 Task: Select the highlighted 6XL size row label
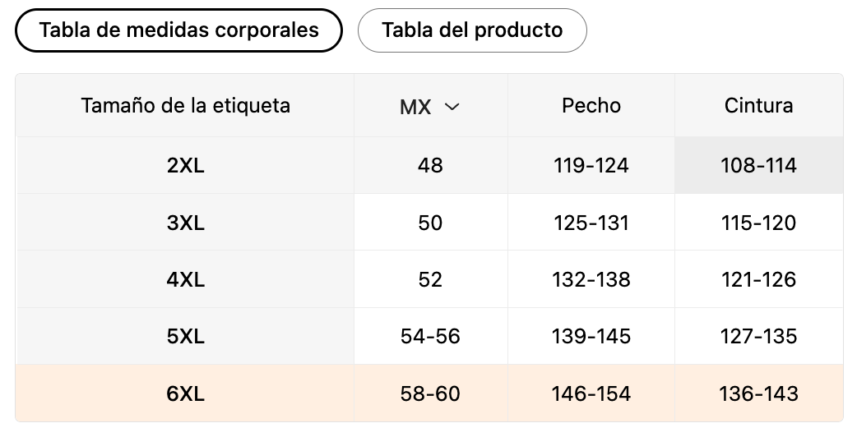click(185, 393)
